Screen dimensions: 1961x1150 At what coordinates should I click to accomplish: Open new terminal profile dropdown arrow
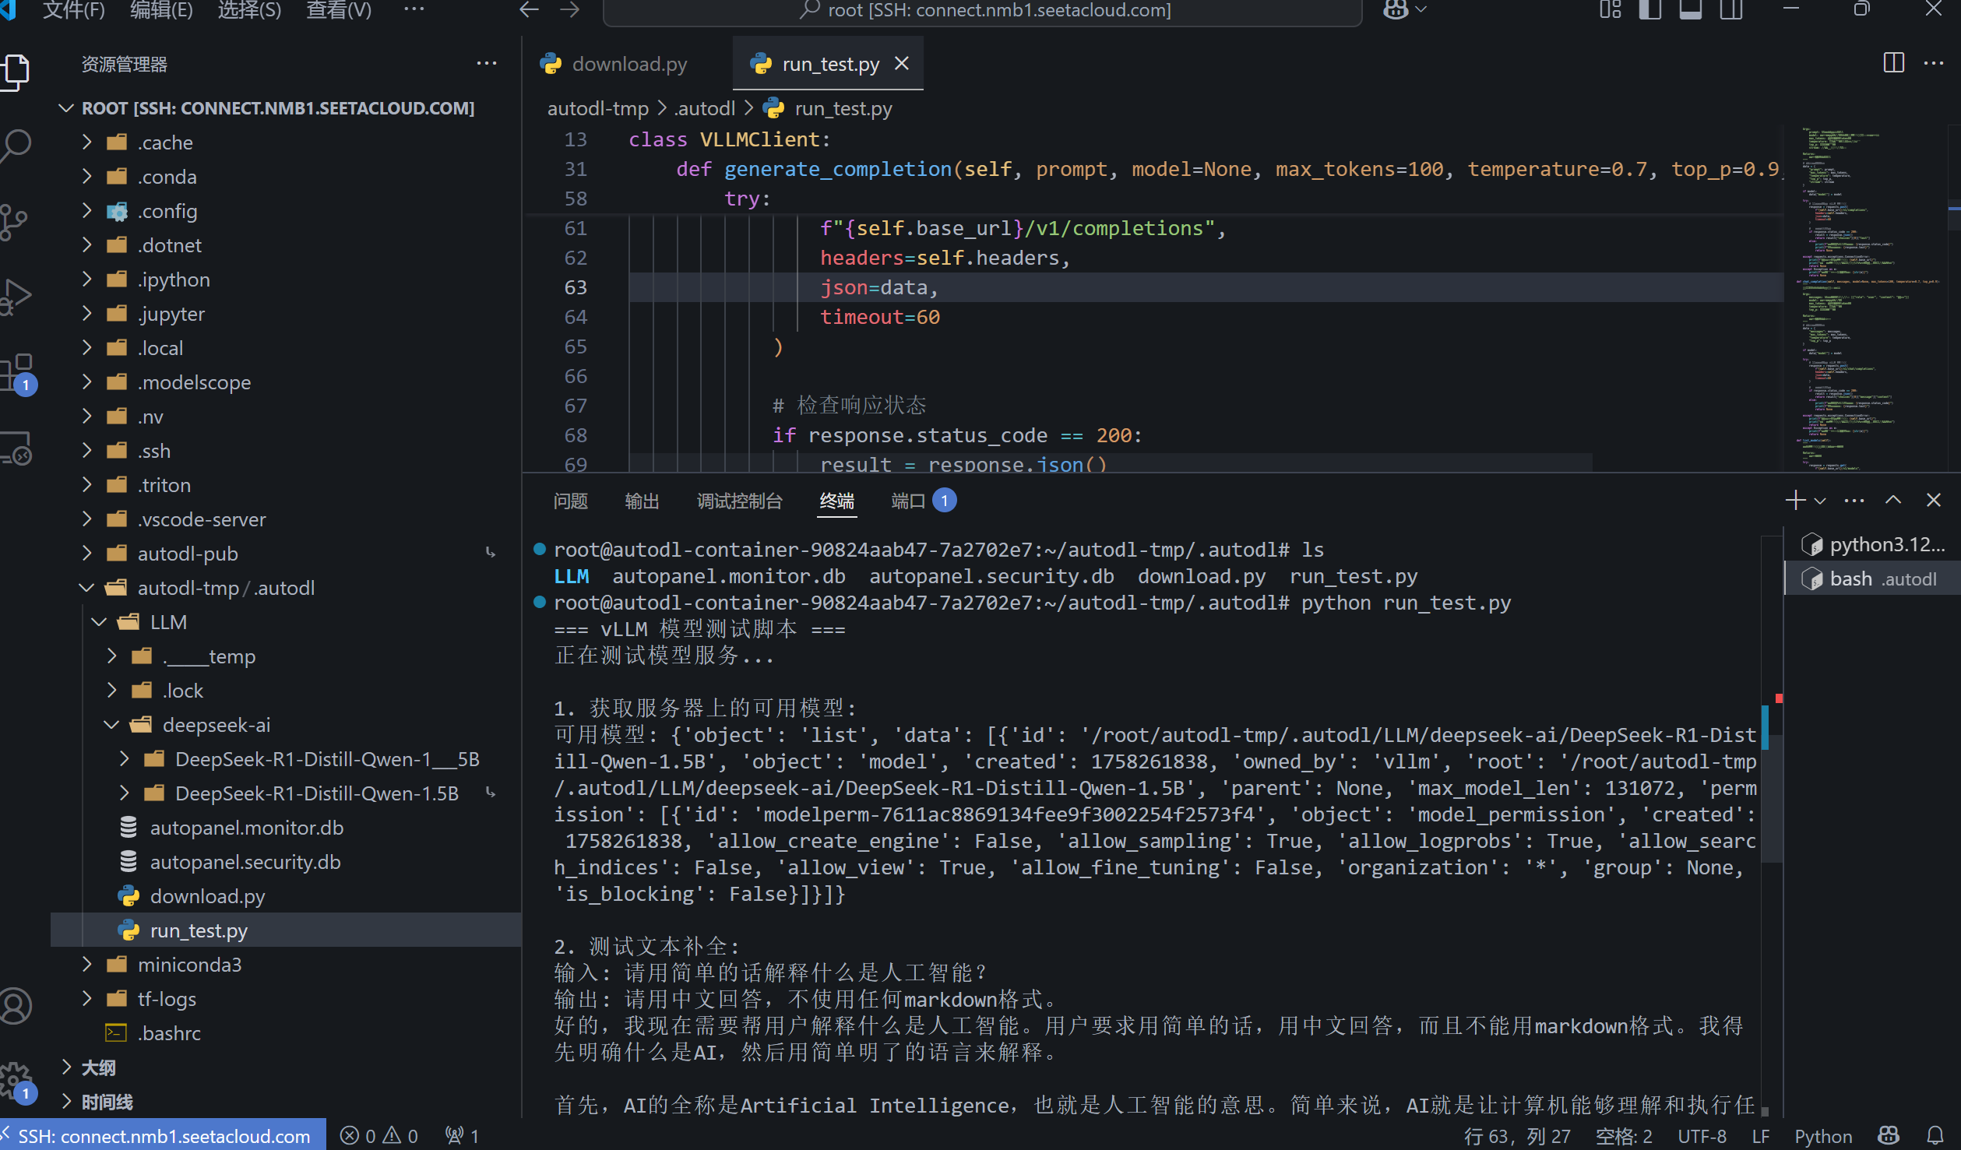click(1820, 501)
